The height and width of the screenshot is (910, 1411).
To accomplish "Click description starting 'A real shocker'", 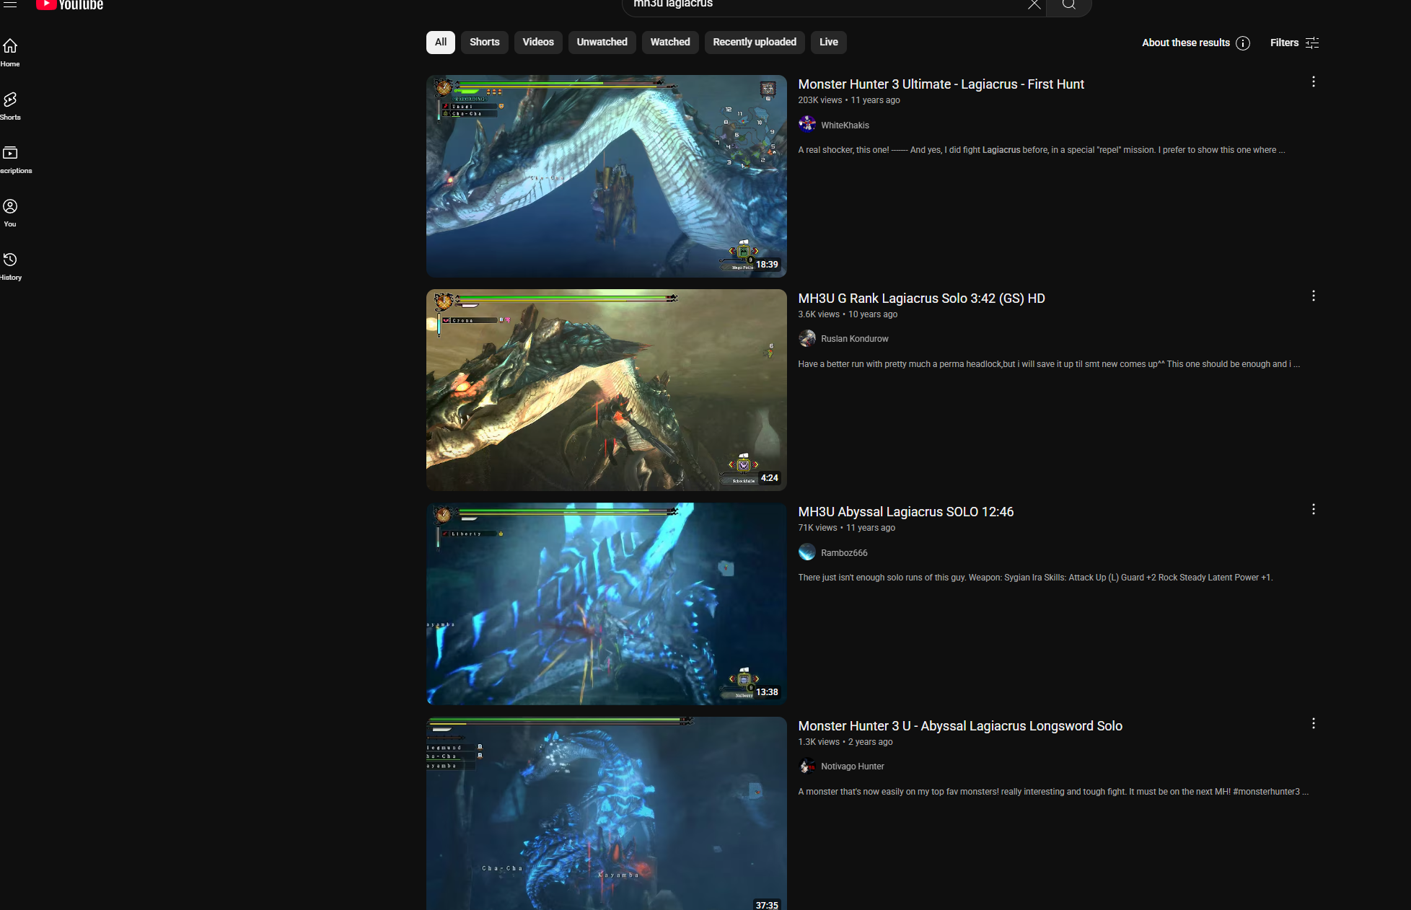I will 1041,150.
